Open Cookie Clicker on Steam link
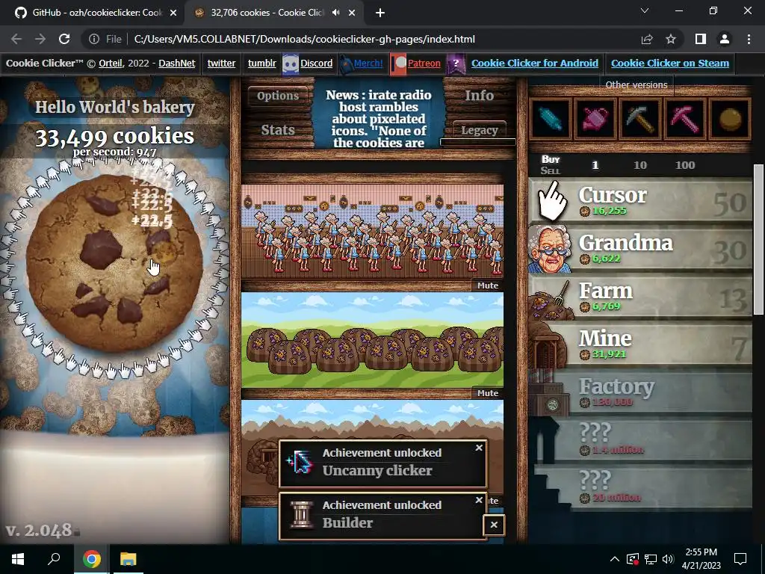 pyautogui.click(x=670, y=63)
